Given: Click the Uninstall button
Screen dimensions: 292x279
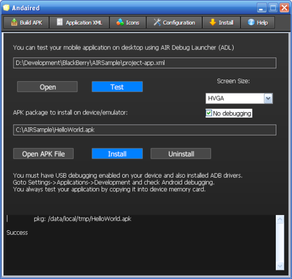Looking at the screenshot, I should (181, 154).
